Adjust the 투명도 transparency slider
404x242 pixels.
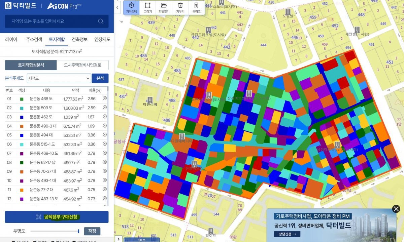[x=78, y=231]
